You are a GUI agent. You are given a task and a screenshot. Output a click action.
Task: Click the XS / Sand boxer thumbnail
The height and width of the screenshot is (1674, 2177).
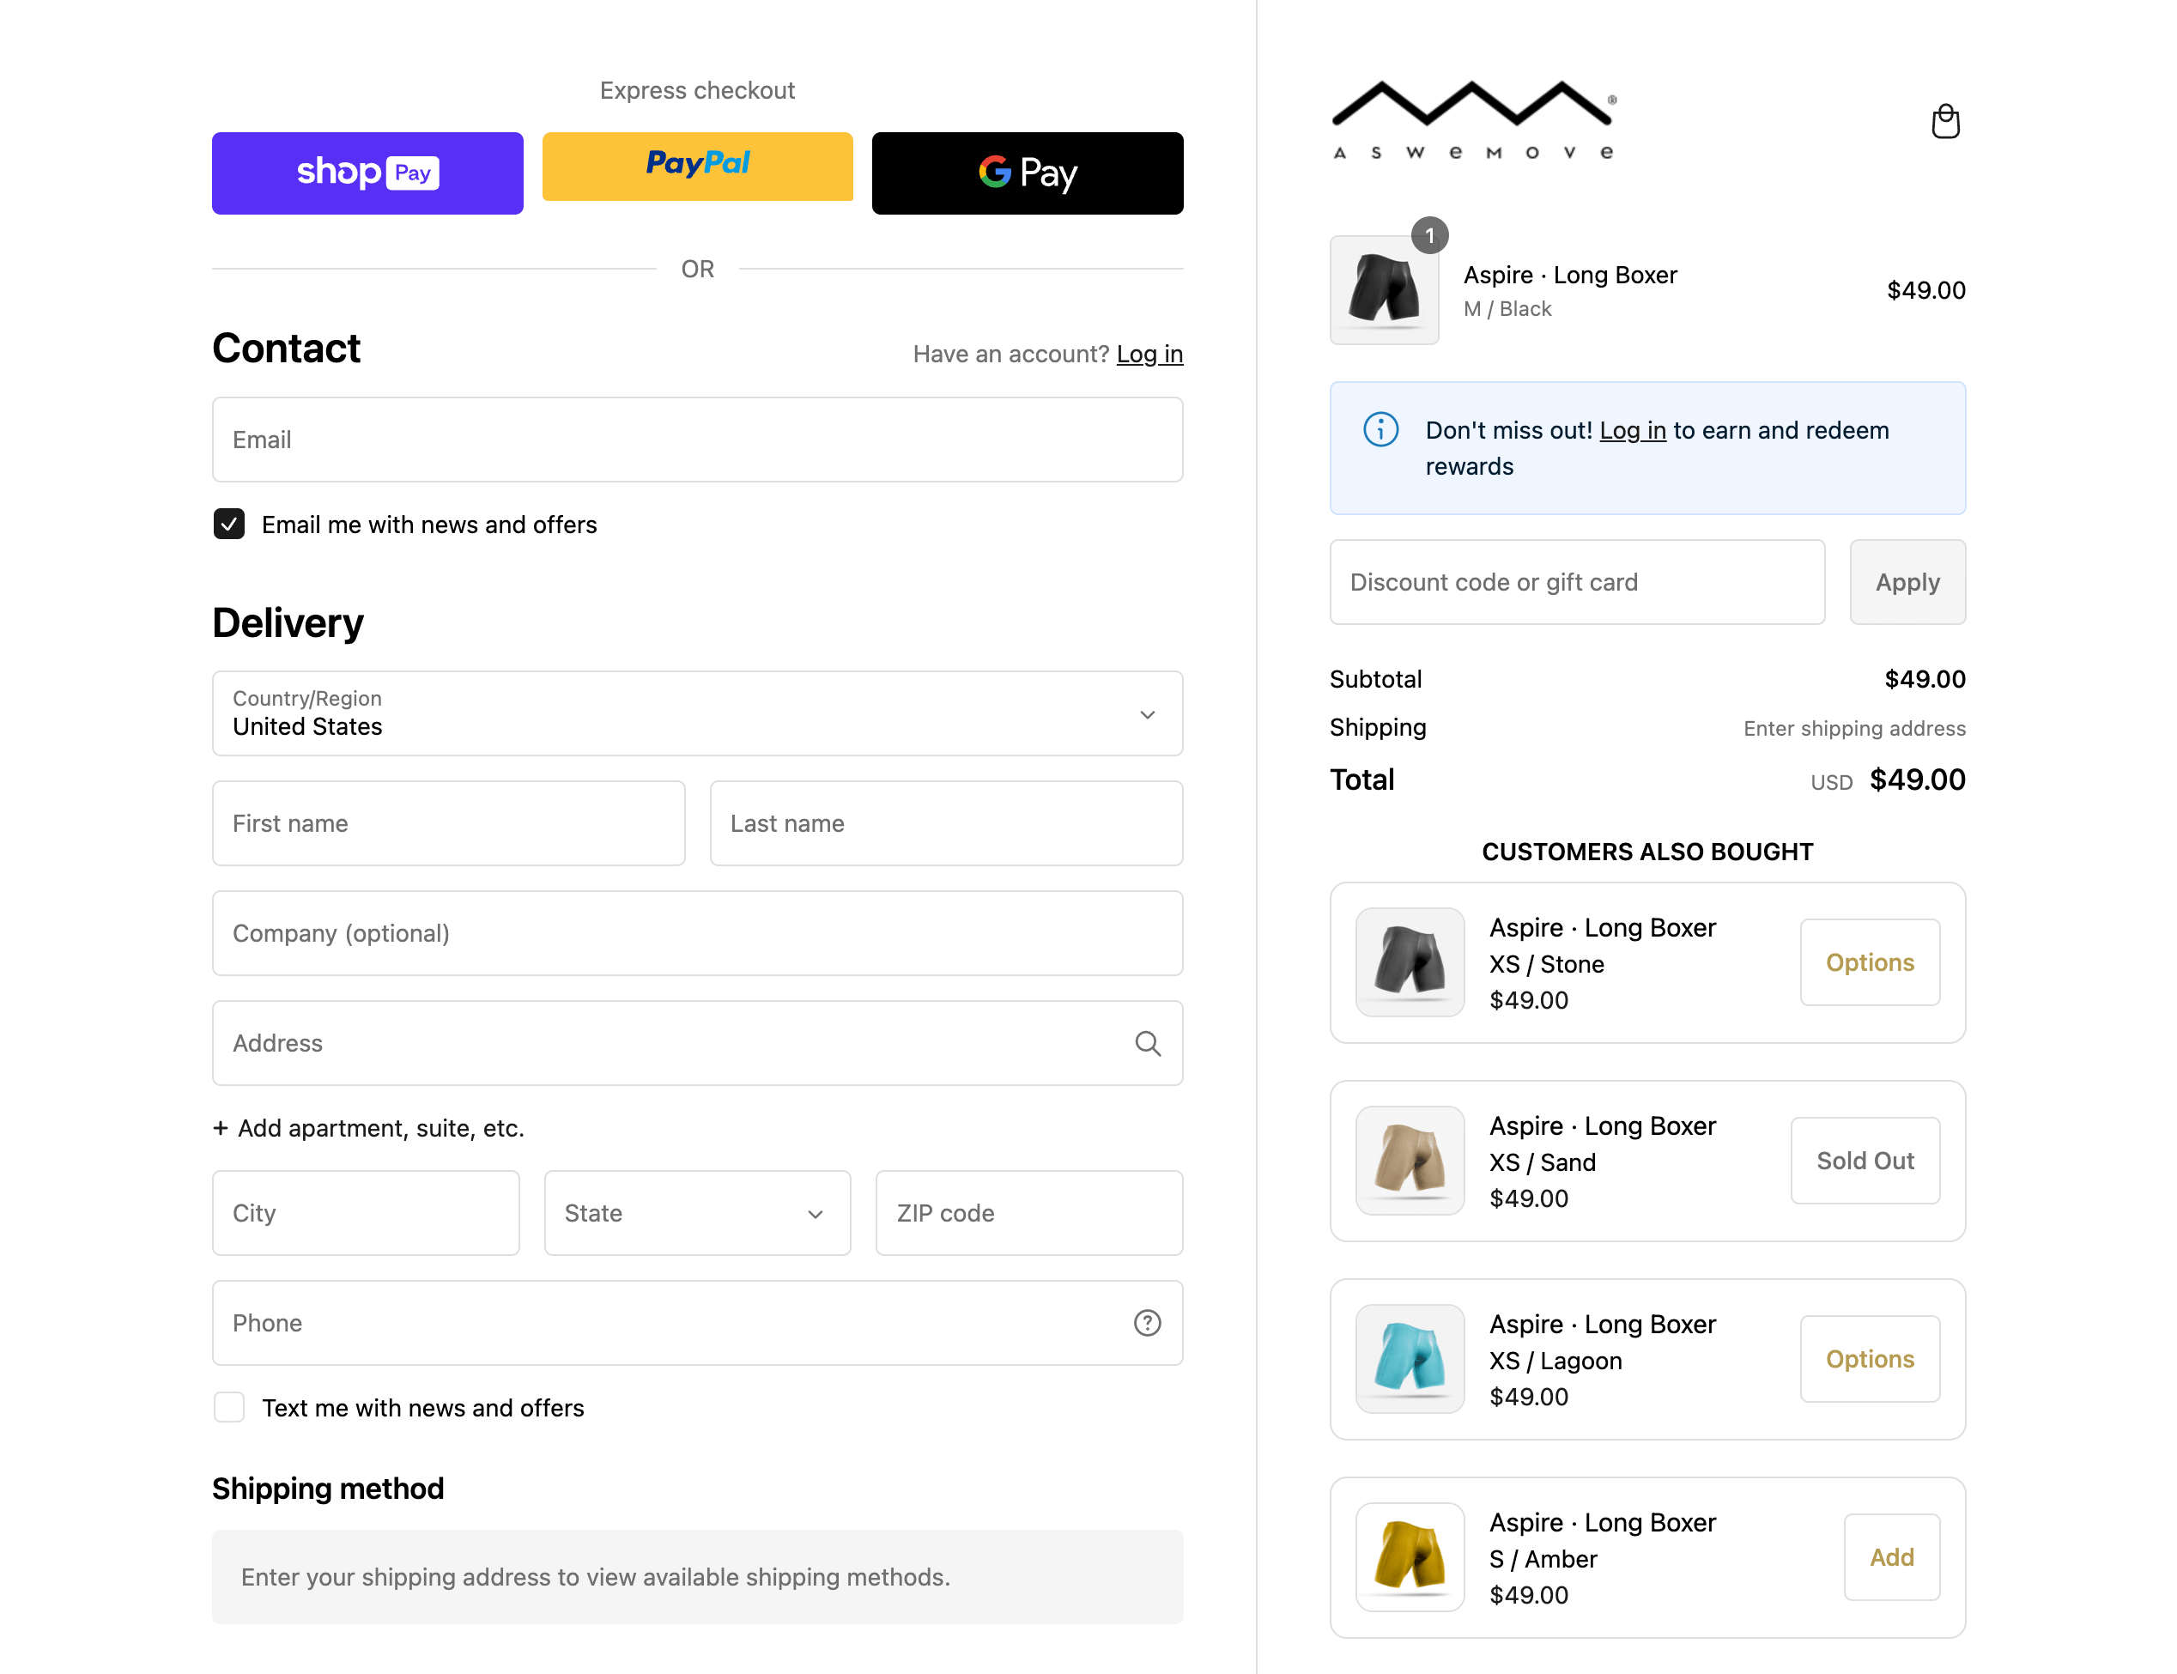click(x=1410, y=1161)
